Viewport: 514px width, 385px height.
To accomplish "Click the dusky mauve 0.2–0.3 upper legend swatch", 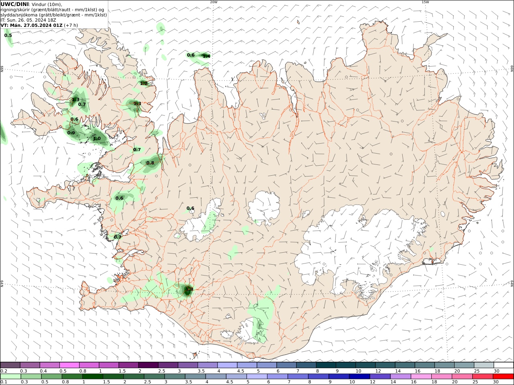I will point(10,365).
